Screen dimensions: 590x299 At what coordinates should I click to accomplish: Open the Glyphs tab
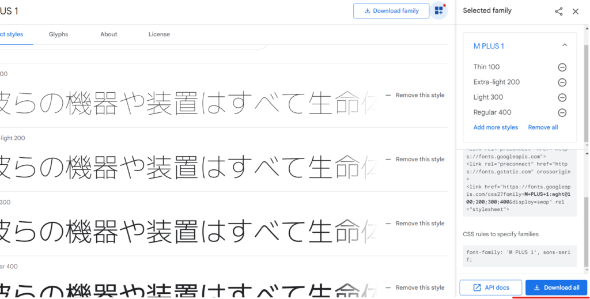coord(58,34)
